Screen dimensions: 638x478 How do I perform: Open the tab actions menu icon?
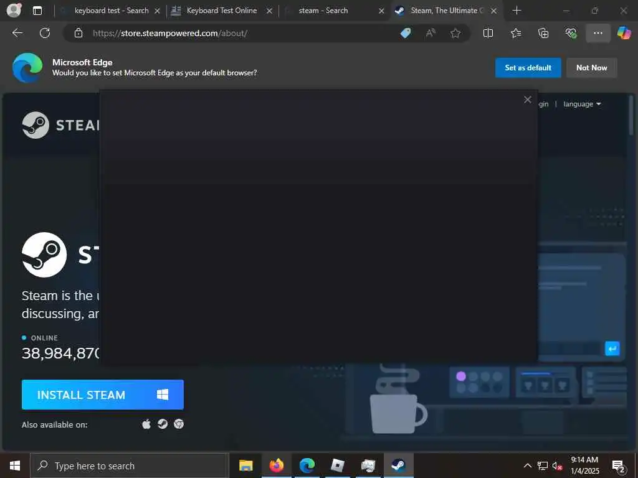coord(37,11)
